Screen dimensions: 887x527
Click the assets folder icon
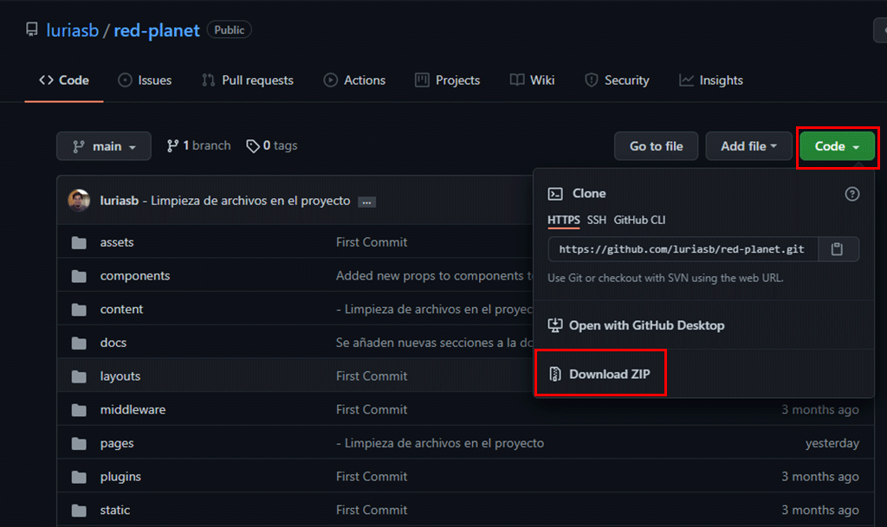pos(79,242)
